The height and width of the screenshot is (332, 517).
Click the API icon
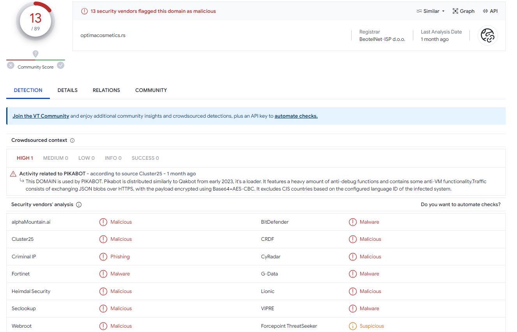(x=485, y=11)
